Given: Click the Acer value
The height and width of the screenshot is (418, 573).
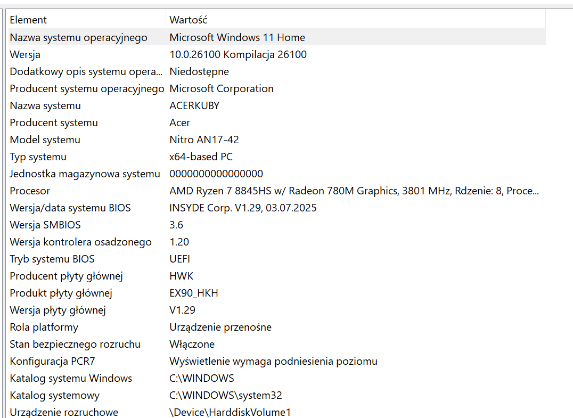Looking at the screenshot, I should click(180, 123).
